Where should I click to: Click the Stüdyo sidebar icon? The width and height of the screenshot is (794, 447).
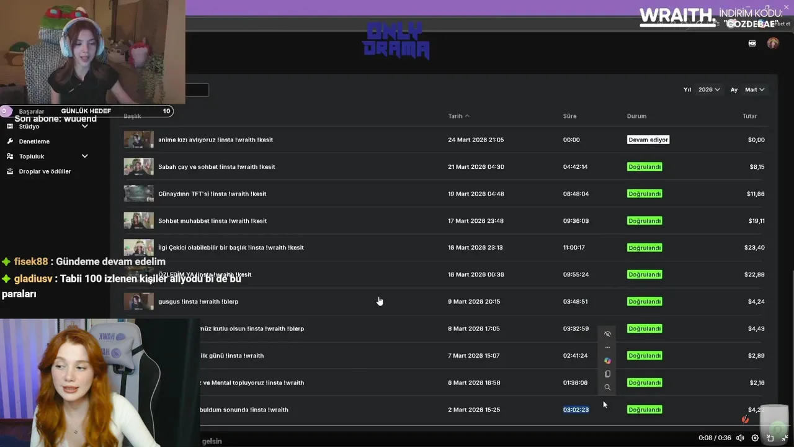pyautogui.click(x=10, y=126)
